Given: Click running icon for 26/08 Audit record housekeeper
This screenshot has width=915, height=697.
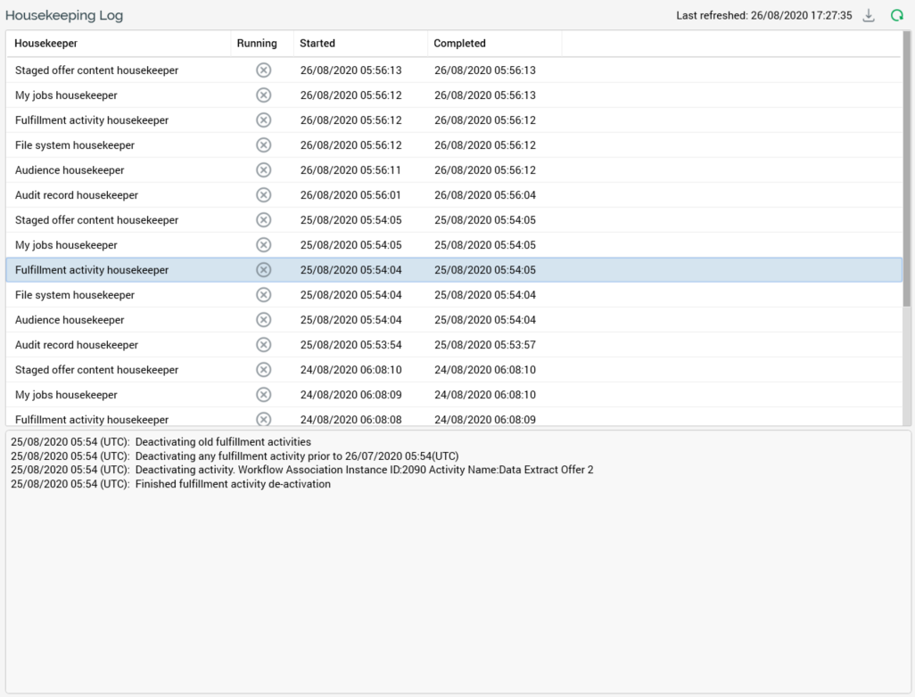Looking at the screenshot, I should pos(263,195).
